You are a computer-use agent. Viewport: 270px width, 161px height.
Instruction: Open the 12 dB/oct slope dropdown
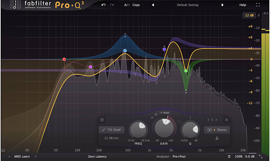(112, 138)
